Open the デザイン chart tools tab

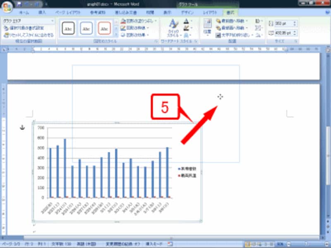[187, 13]
